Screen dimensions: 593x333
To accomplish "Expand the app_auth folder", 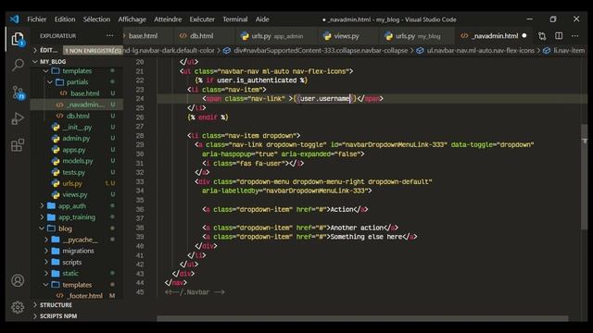I will 42,205.
